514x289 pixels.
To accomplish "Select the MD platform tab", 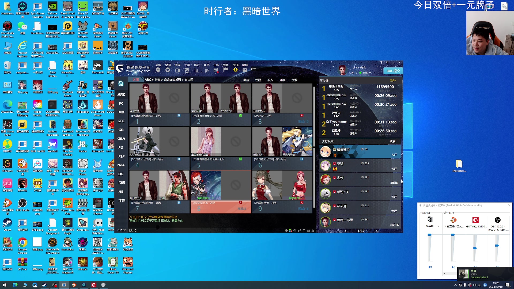I will coord(121,112).
